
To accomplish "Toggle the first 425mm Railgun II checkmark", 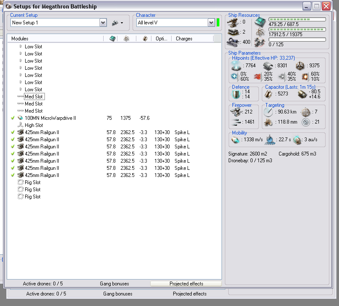I will pyautogui.click(x=13, y=132).
